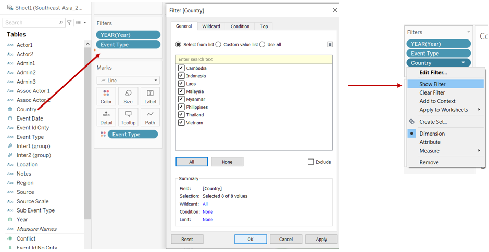Click the Country pill dropdown arrow
The image size is (489, 252).
point(463,63)
